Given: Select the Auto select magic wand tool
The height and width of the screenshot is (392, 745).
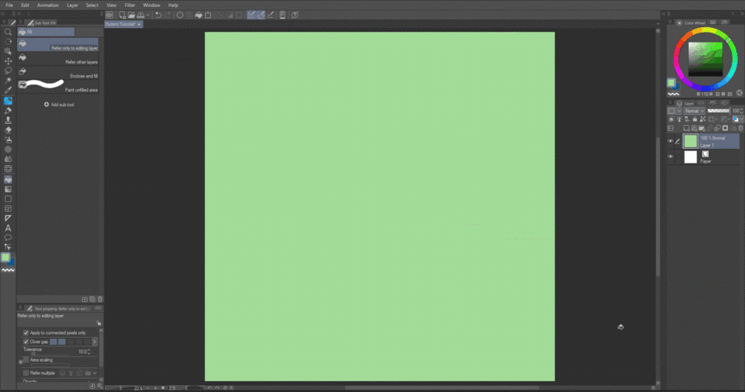Looking at the screenshot, I should (8, 81).
